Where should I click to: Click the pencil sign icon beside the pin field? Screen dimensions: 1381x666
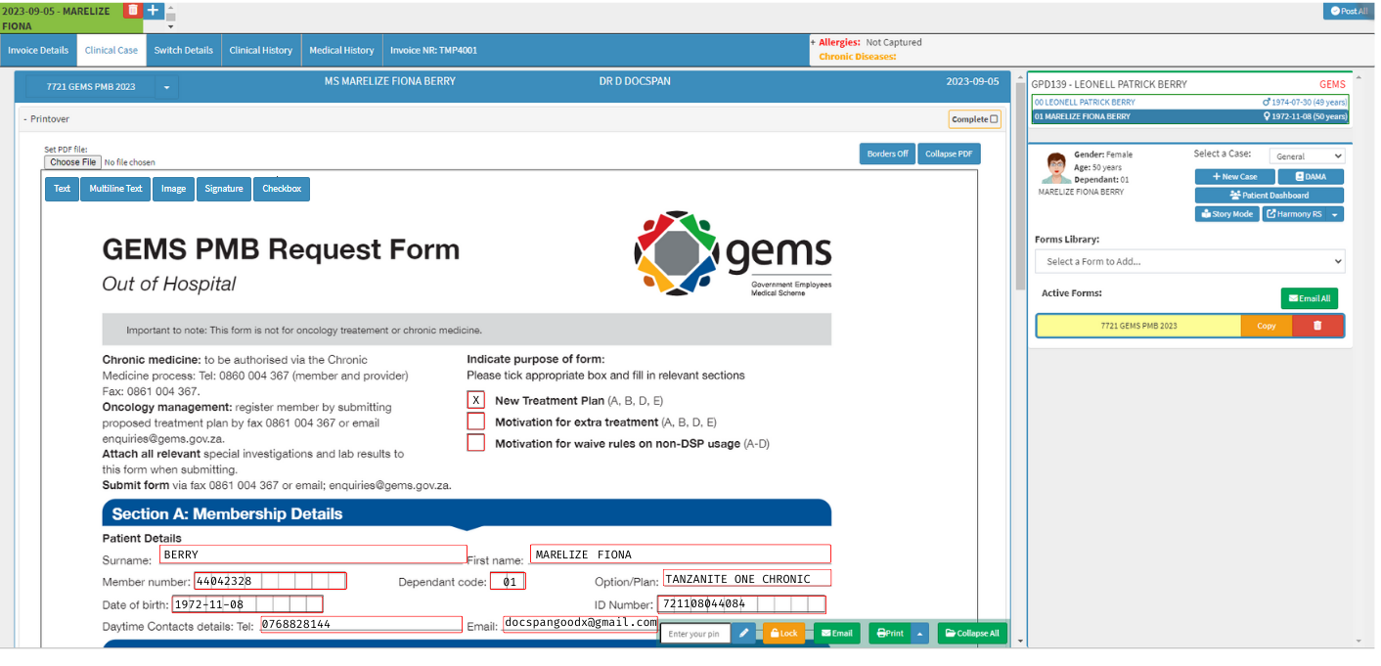point(743,633)
